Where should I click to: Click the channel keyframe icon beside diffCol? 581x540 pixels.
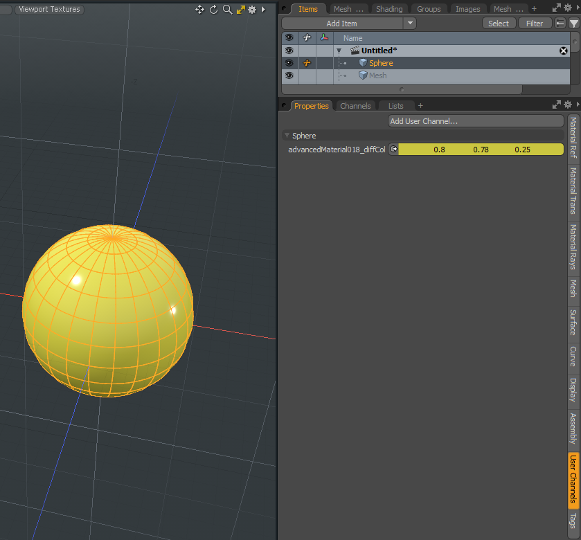click(x=393, y=150)
